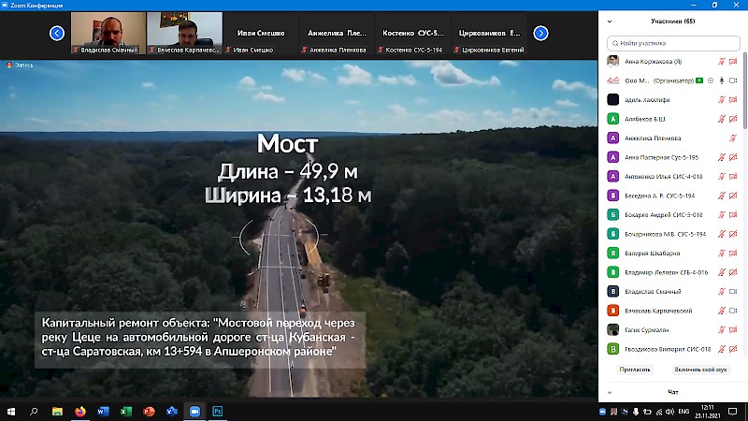748x421 pixels.
Task: Click the Включить свой звук button
Action: 699,370
